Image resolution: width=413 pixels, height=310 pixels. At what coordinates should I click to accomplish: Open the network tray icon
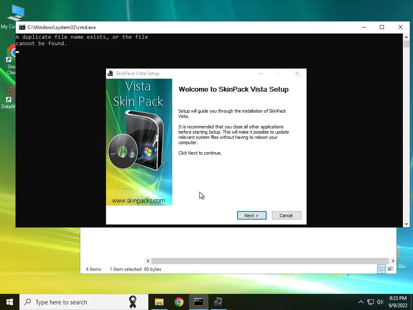pyautogui.click(x=371, y=302)
